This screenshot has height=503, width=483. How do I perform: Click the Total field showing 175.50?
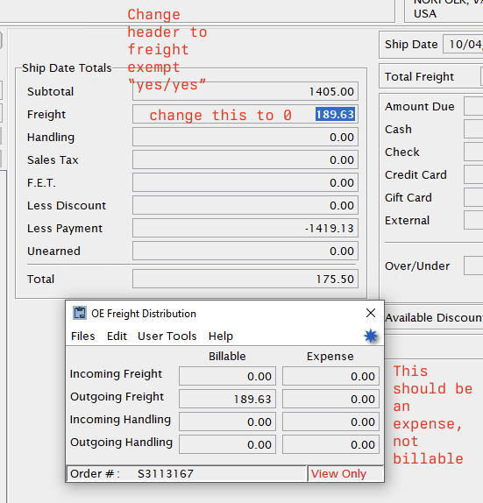[x=245, y=279]
